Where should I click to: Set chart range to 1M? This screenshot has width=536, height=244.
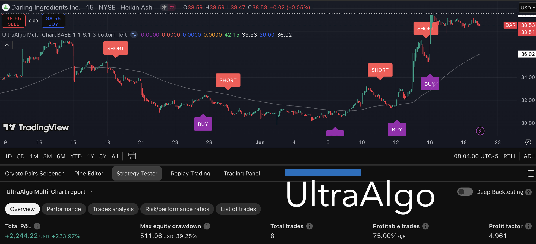point(34,156)
